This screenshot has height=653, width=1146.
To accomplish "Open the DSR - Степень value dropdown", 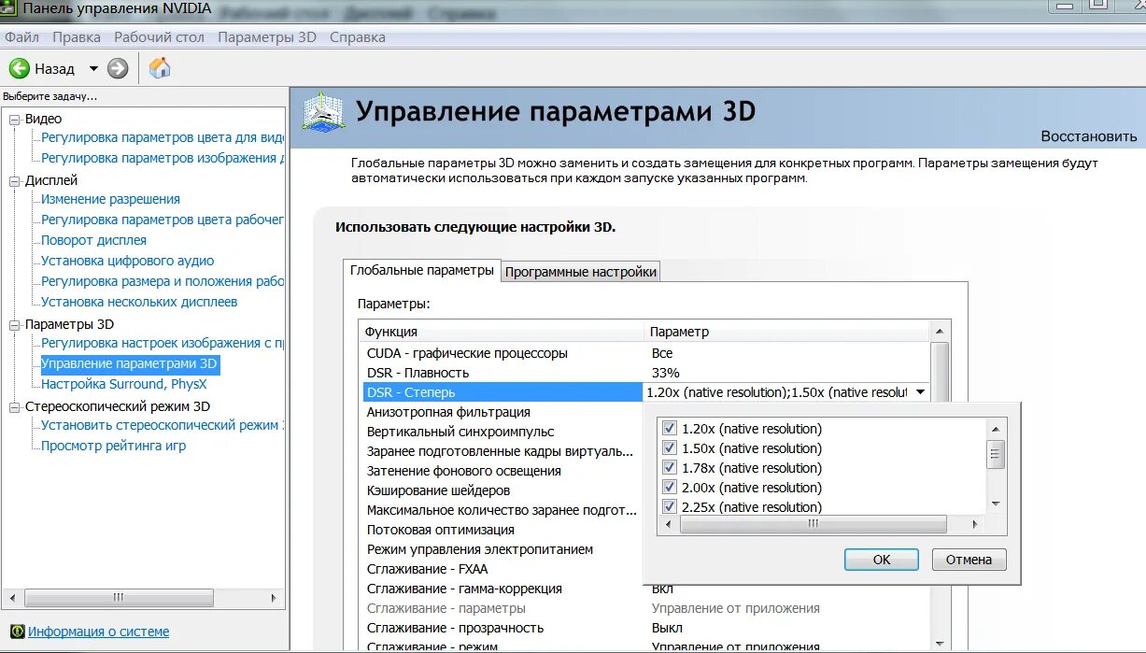I will coord(921,392).
